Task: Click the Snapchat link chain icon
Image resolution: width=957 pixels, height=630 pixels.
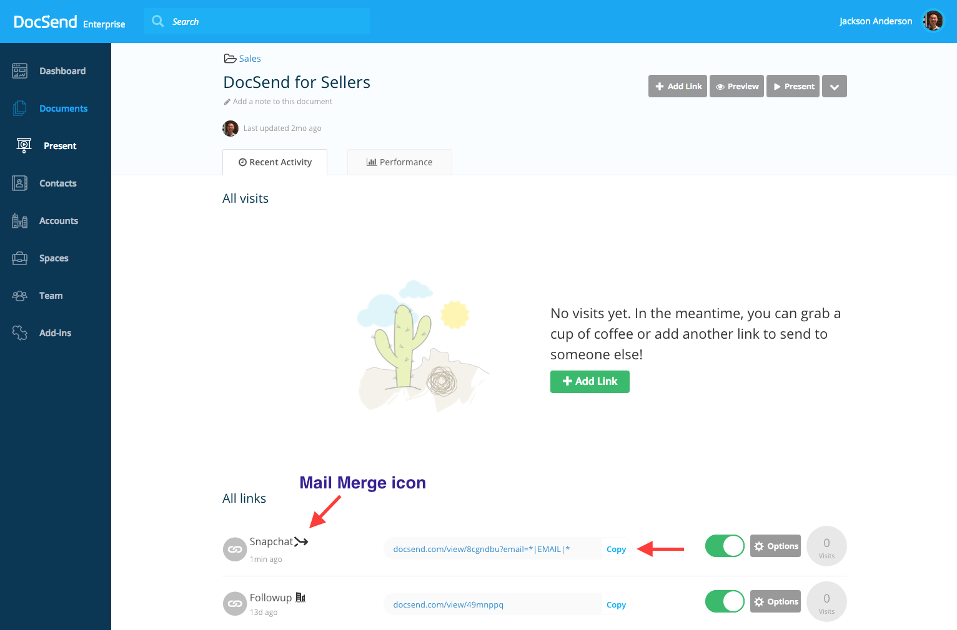Action: 235,550
